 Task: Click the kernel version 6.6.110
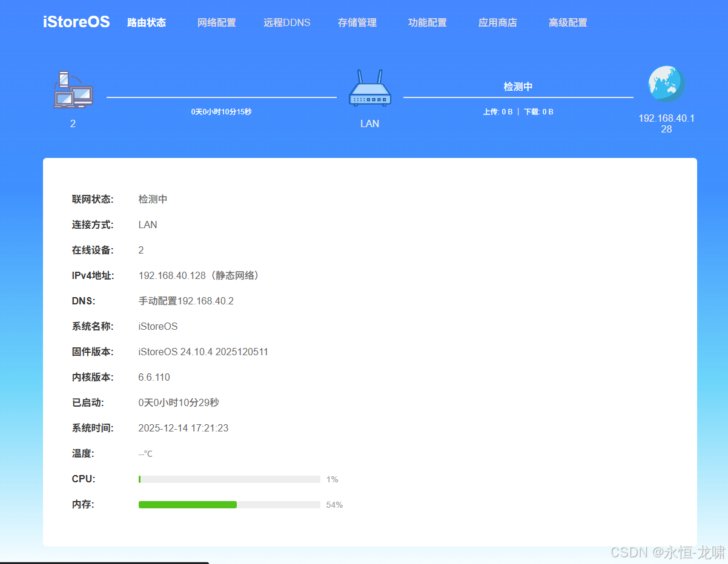(154, 377)
